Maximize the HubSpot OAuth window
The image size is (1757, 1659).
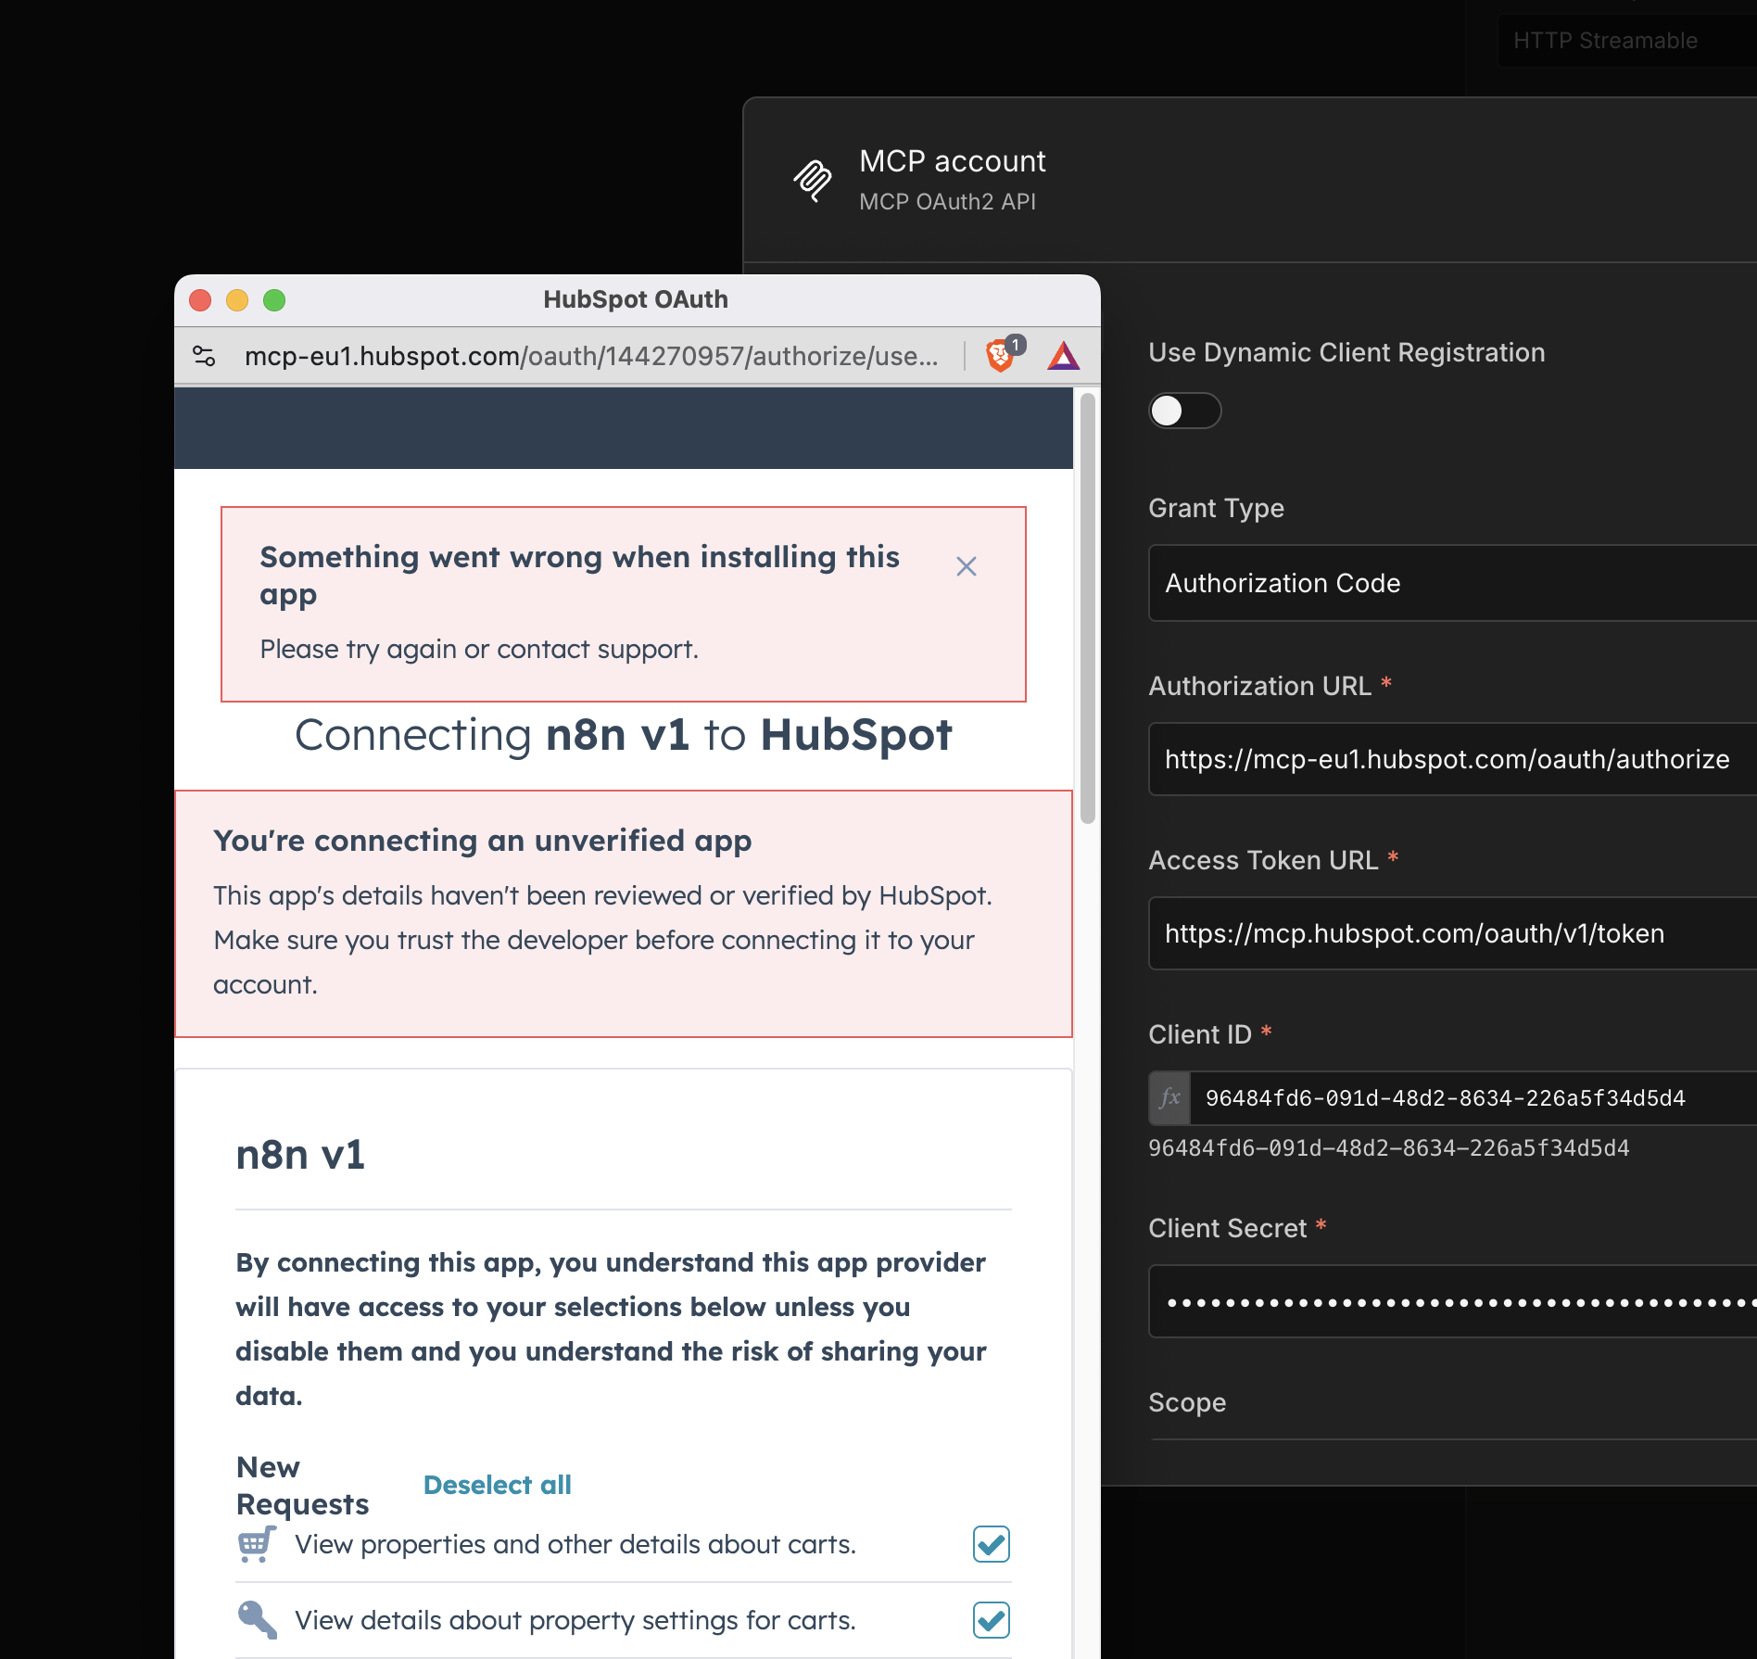[274, 300]
